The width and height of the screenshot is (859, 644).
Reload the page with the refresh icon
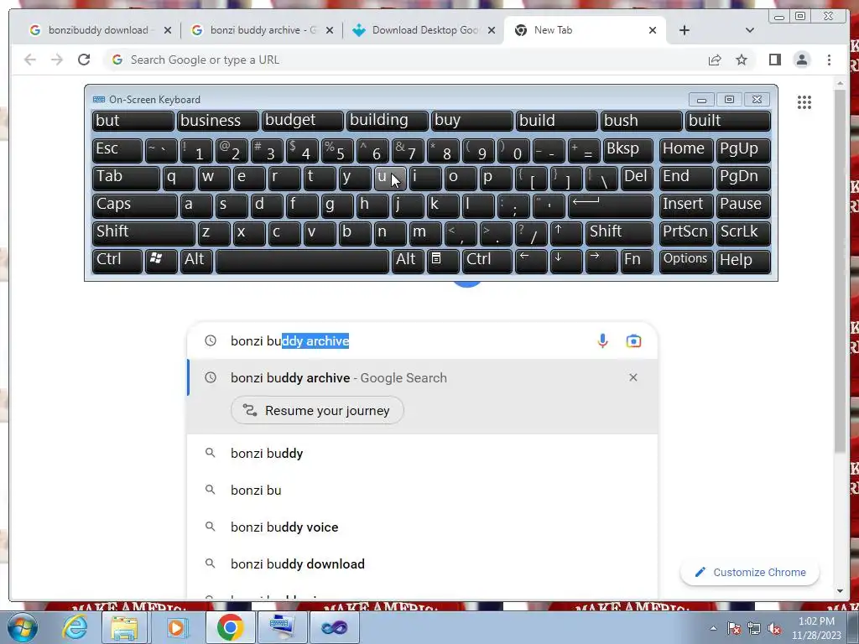coord(84,60)
